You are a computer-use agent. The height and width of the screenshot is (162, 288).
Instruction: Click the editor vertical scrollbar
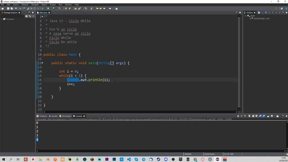[239, 63]
